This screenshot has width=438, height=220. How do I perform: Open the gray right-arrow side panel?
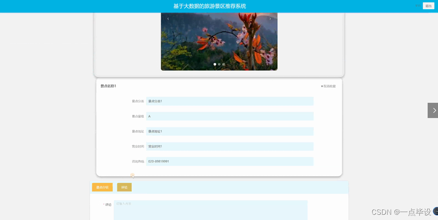click(x=433, y=110)
